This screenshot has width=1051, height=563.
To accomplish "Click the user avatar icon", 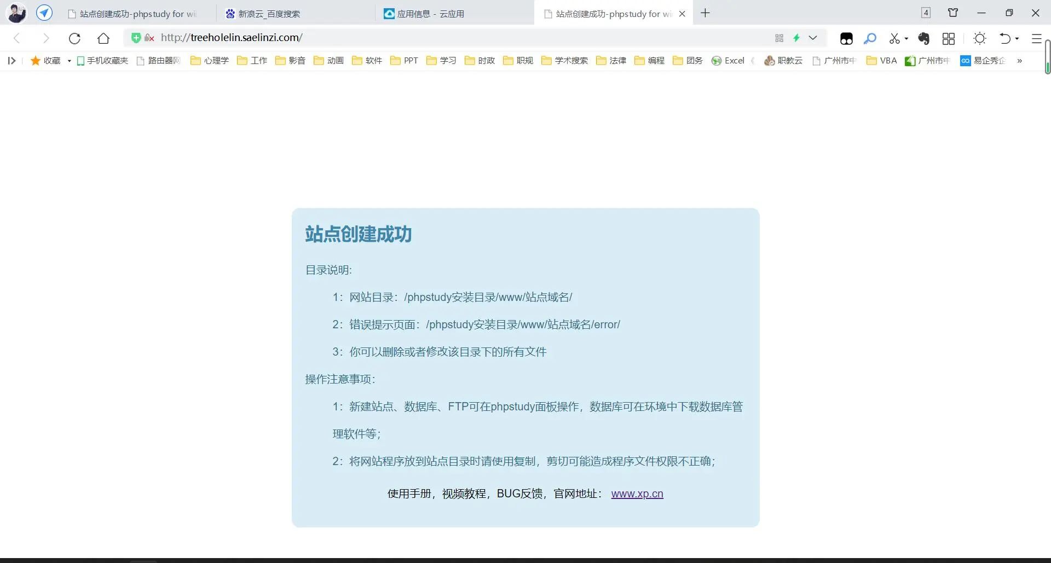I will (x=16, y=13).
